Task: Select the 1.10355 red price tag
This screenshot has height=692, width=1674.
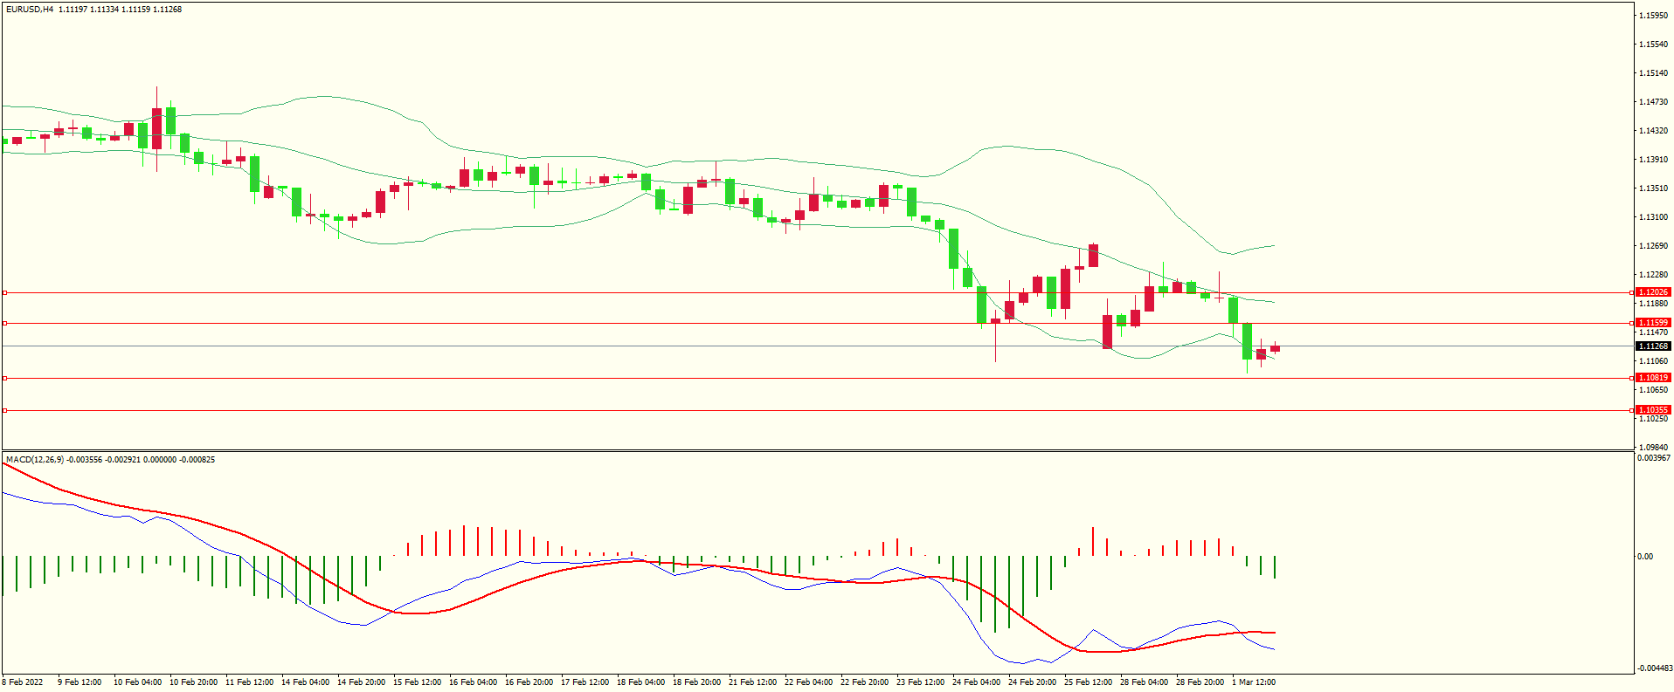Action: click(1653, 410)
